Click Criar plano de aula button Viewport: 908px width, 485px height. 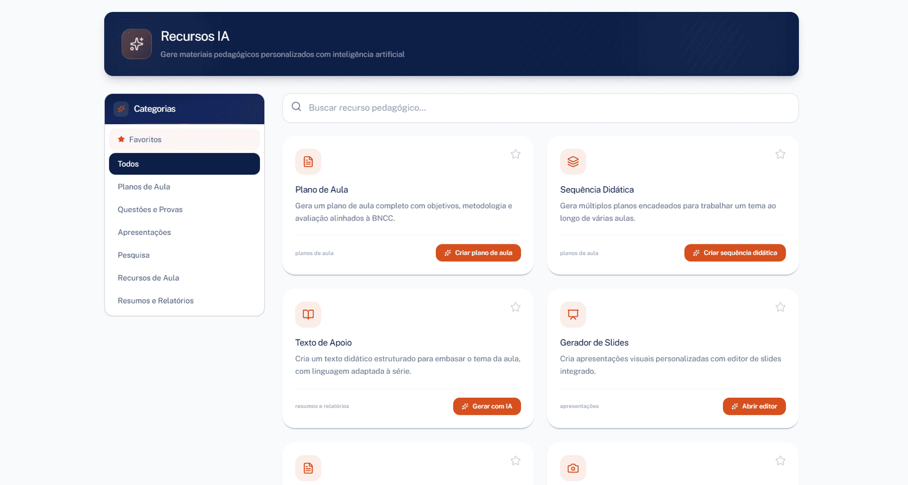pyautogui.click(x=478, y=253)
